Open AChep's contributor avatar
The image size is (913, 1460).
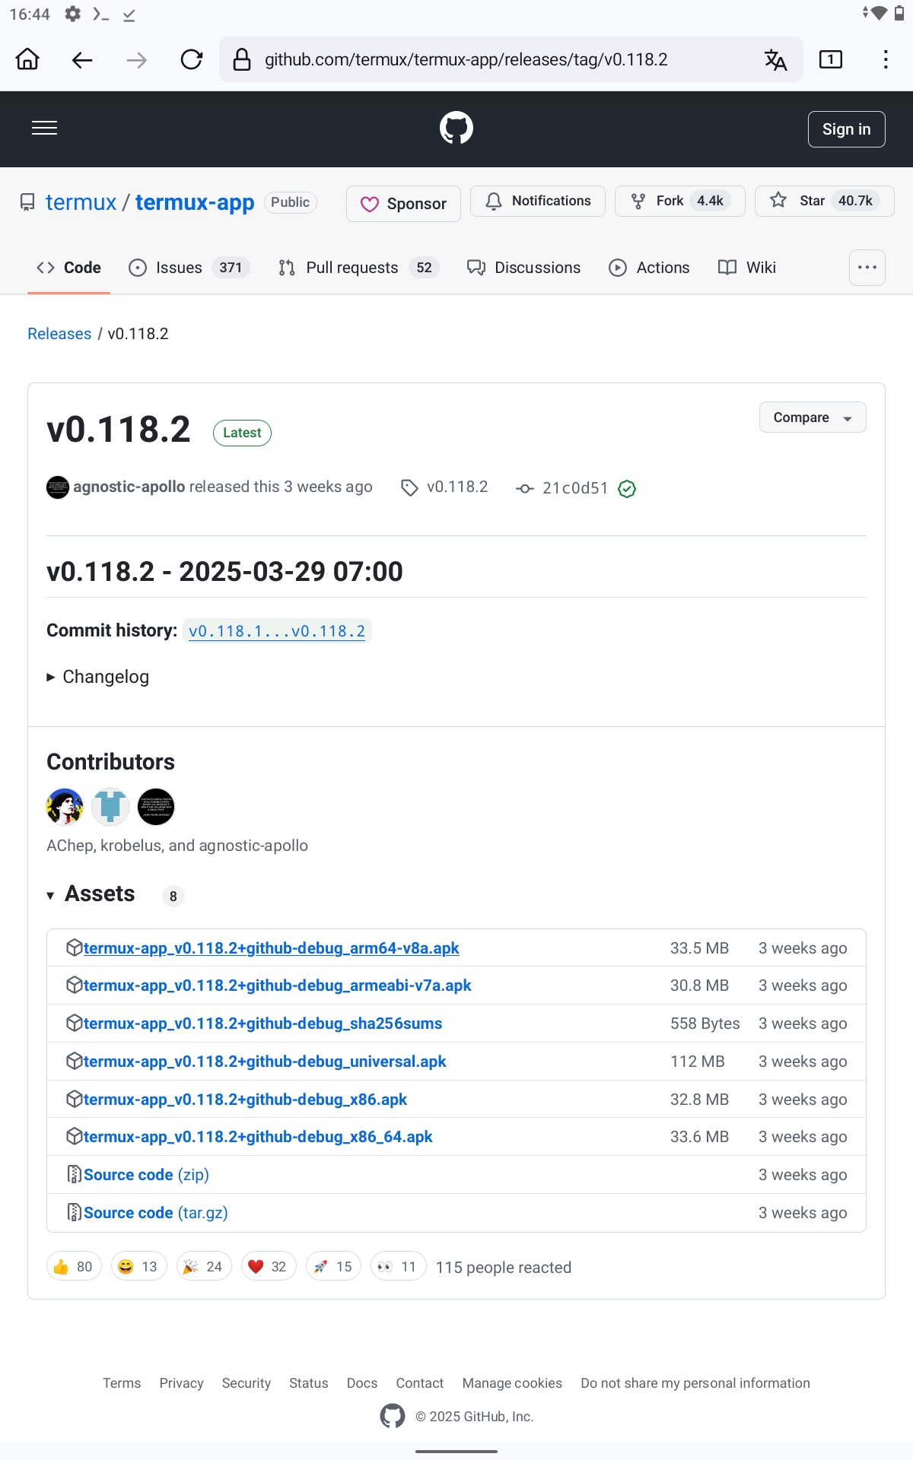pos(65,807)
